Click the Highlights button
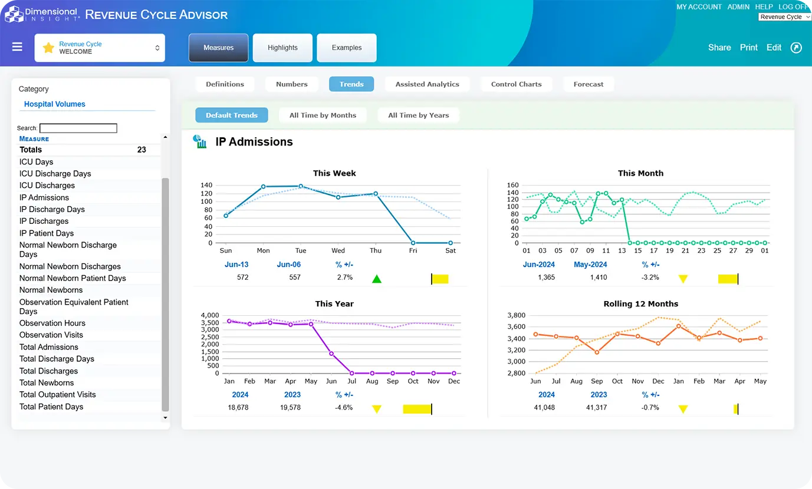This screenshot has height=489, width=812. pos(282,48)
